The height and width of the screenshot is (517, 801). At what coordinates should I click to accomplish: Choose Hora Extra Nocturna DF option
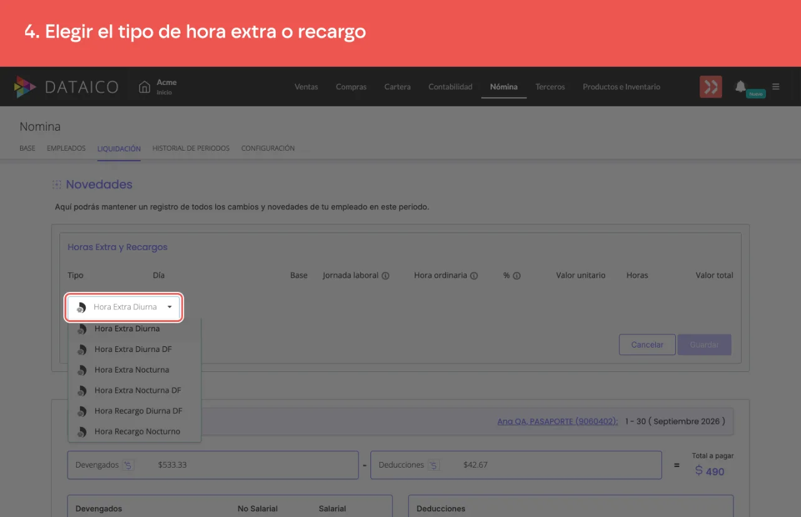135,391
